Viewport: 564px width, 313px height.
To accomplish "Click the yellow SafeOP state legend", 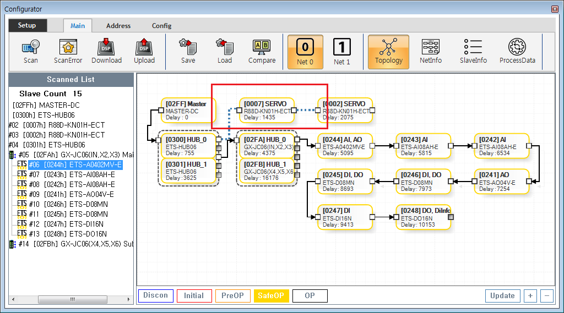I will pyautogui.click(x=270, y=296).
